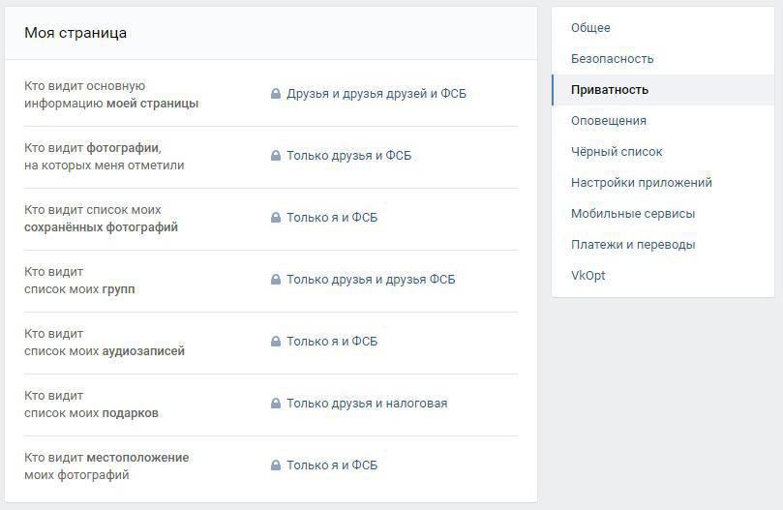
Task: Go to Безопасность settings
Action: (x=612, y=59)
